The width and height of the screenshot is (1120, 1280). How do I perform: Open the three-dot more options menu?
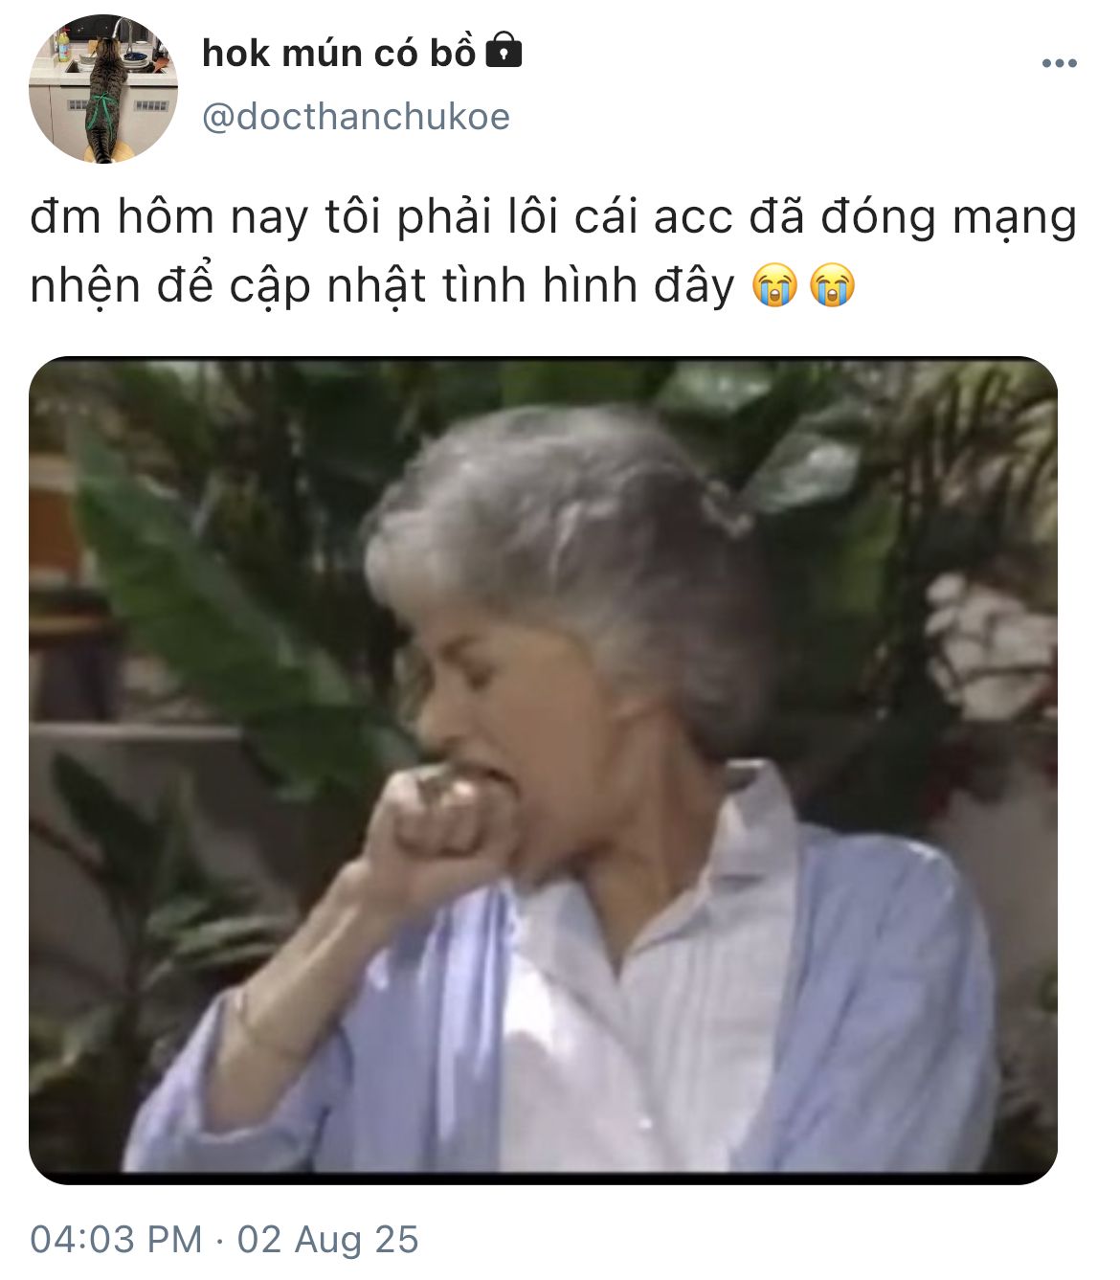[x=1059, y=64]
